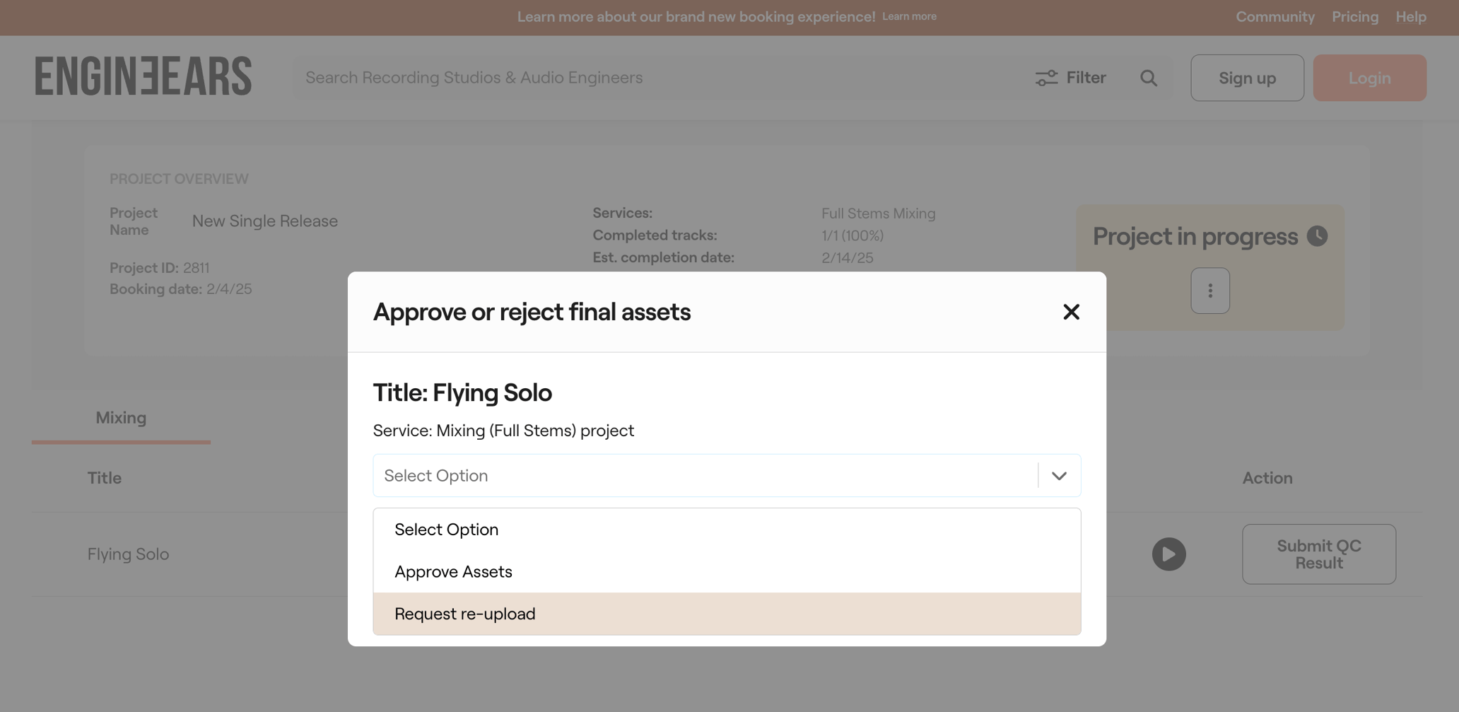Click the dropdown chevron on Select Option
This screenshot has width=1459, height=712.
point(1058,475)
